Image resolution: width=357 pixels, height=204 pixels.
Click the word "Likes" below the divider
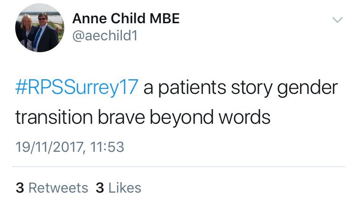[x=125, y=188]
